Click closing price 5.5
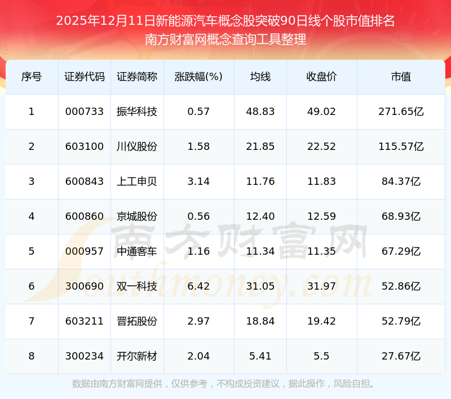The image size is (451, 399). tap(321, 356)
